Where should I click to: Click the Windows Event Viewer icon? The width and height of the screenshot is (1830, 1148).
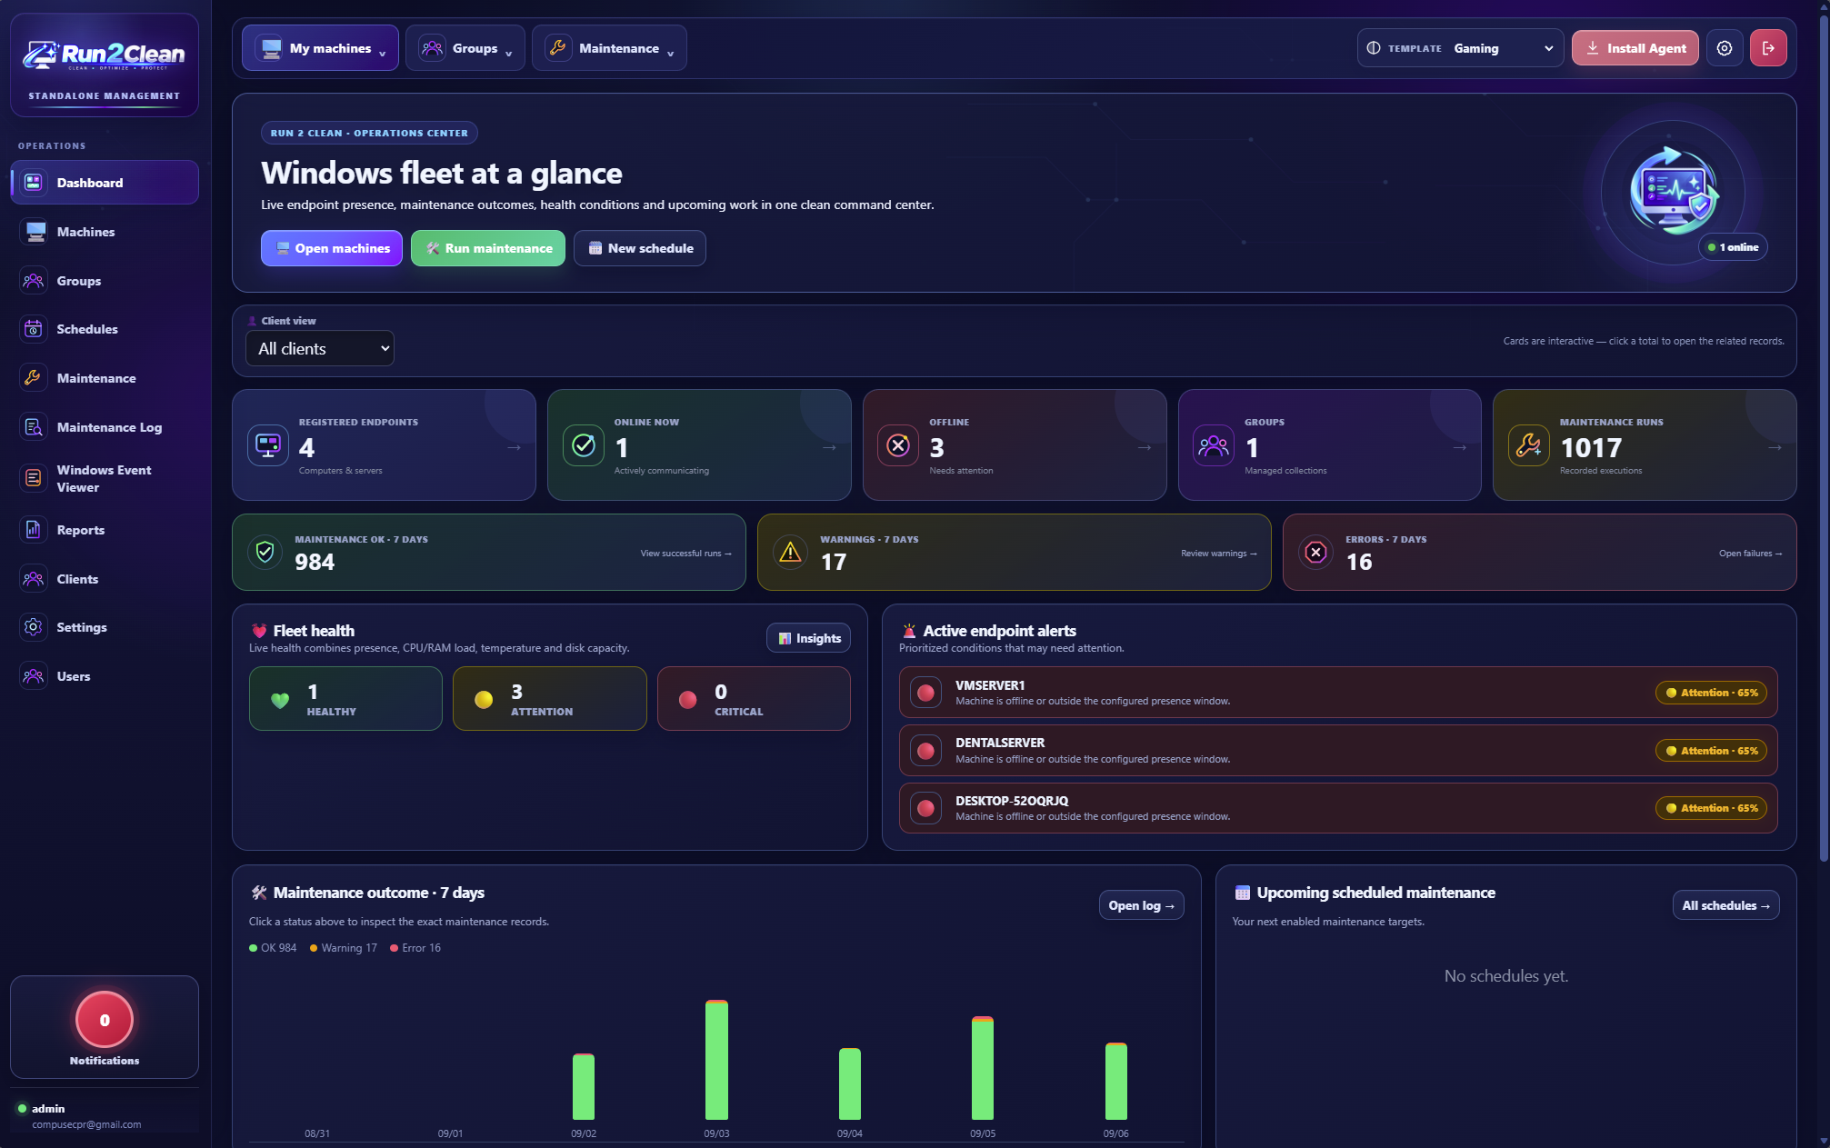coord(34,478)
